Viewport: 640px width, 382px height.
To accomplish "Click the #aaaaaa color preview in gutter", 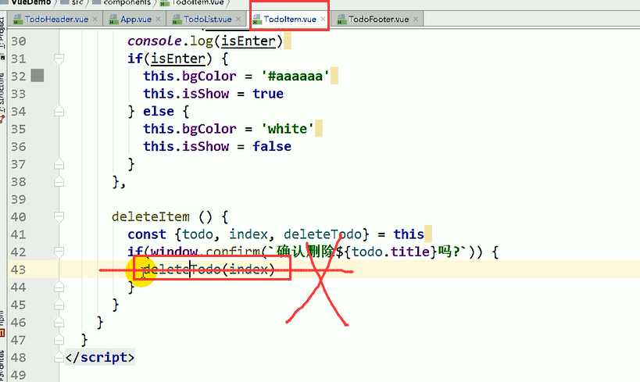I will pos(38,76).
